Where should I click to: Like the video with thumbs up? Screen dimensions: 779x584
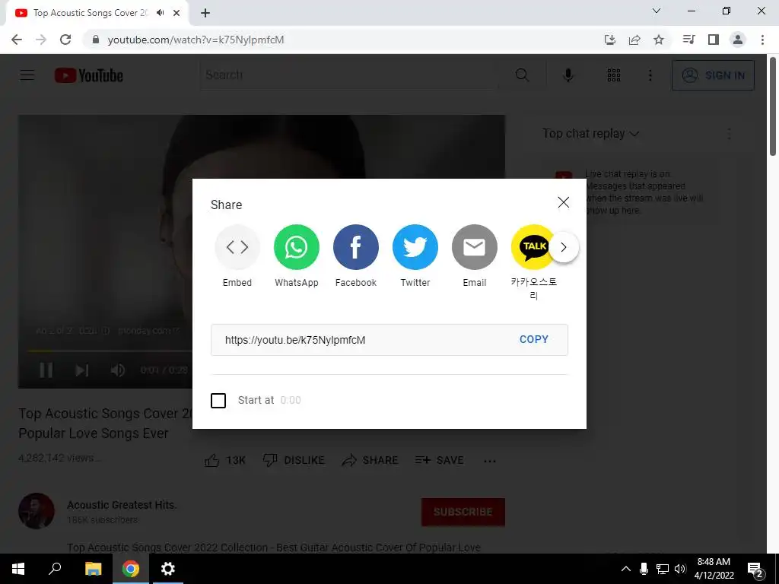click(x=225, y=460)
